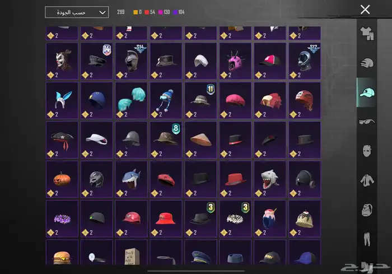
Task: Select the cap headwear category icon
Action: coord(367,92)
